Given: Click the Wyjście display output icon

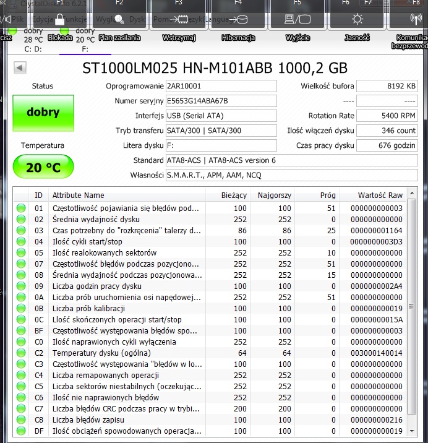Looking at the screenshot, I should point(297,19).
